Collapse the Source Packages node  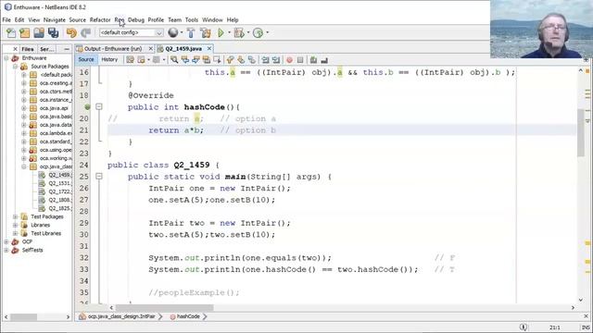(15, 67)
